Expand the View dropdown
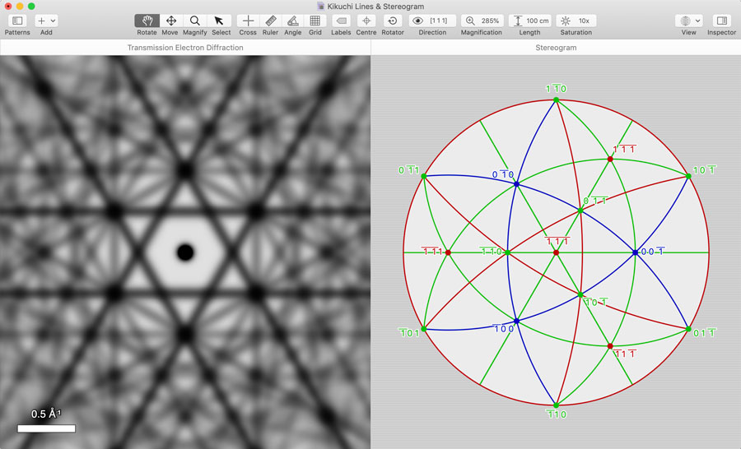Viewport: 741px width, 449px height. click(687, 21)
